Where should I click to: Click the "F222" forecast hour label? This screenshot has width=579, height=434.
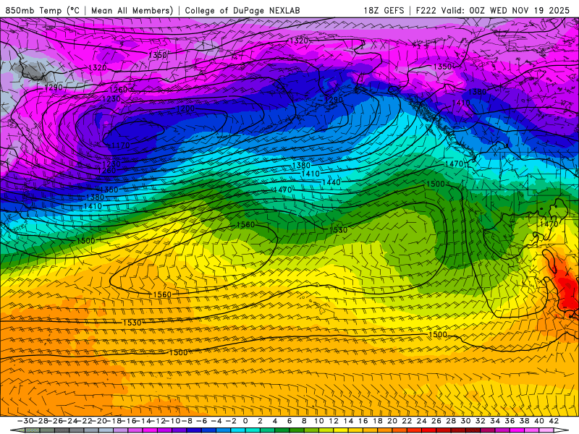click(x=426, y=10)
